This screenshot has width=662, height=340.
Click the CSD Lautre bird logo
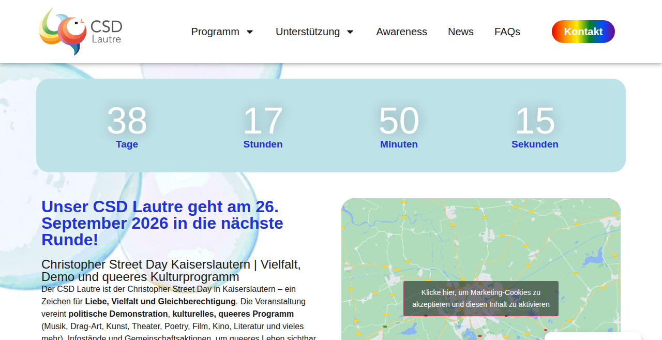click(x=81, y=32)
